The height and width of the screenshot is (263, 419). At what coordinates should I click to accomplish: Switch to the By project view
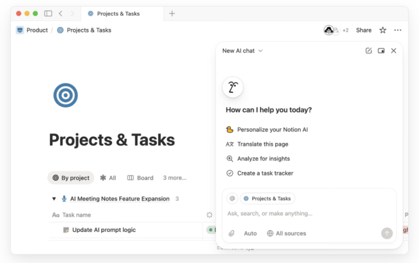tap(71, 178)
